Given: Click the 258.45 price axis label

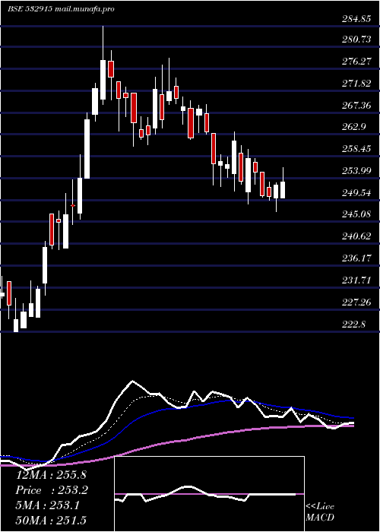Looking at the screenshot, I should click(x=356, y=149).
